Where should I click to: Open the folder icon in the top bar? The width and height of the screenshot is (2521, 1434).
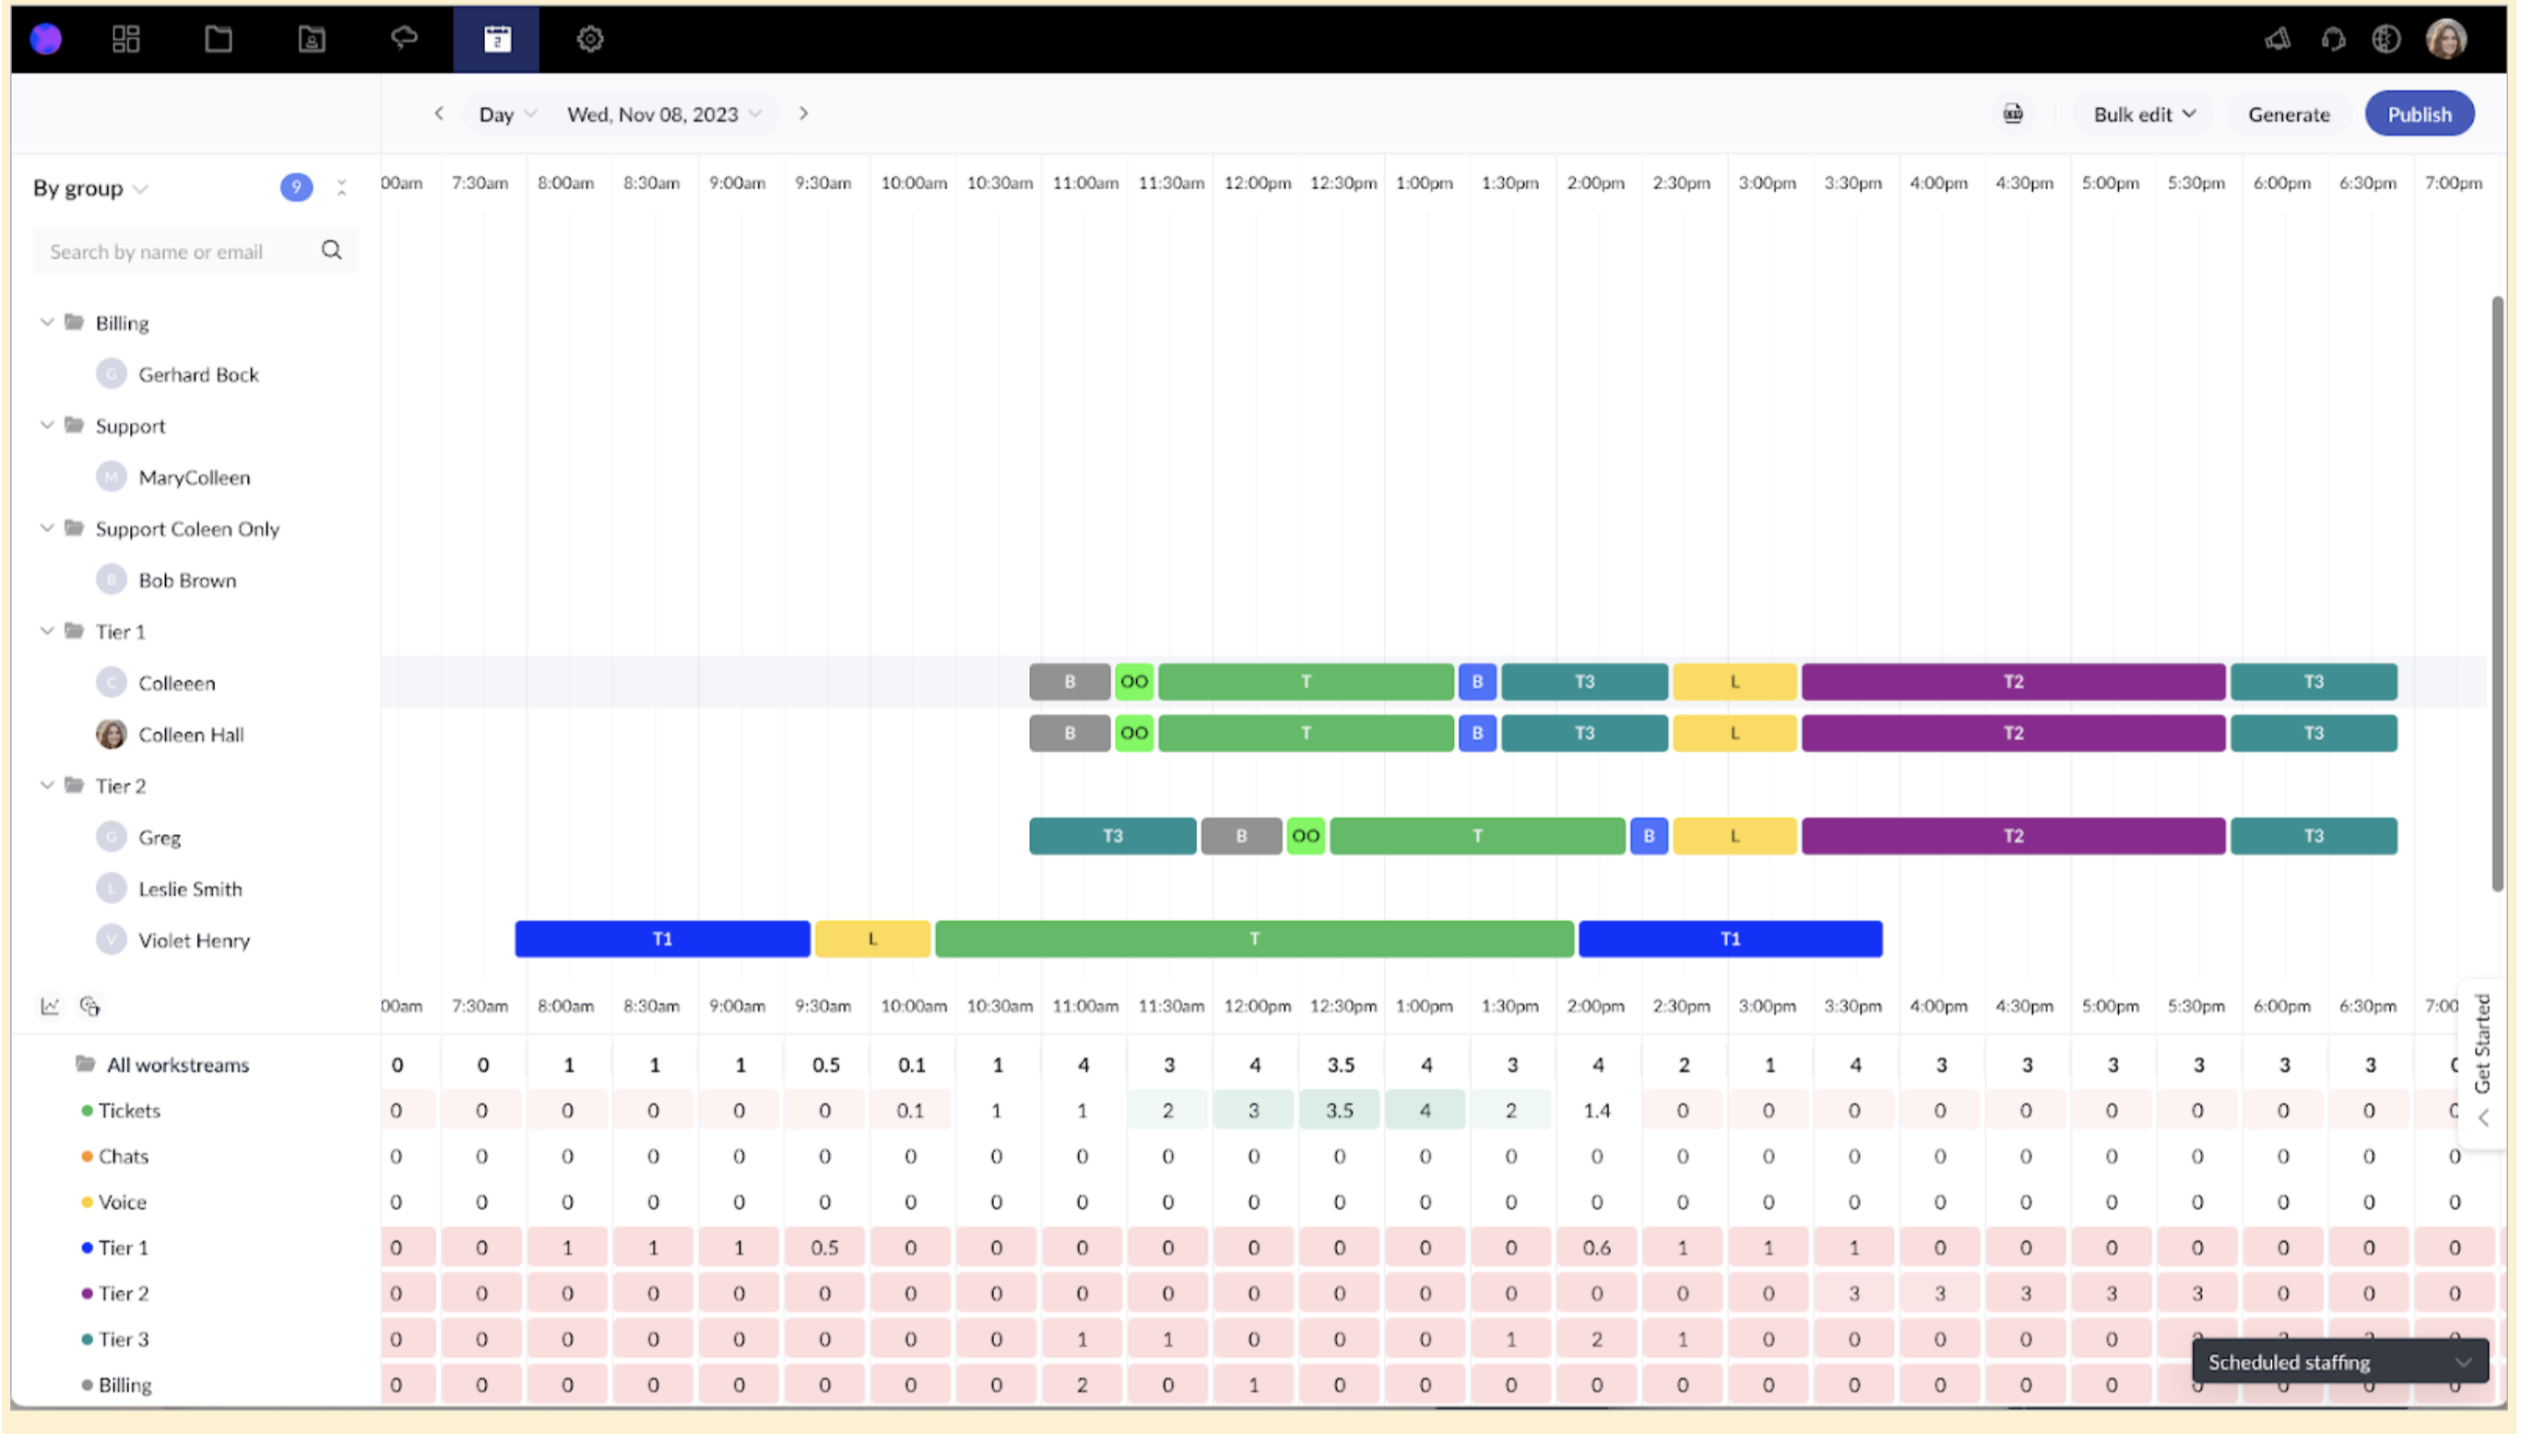(x=218, y=39)
